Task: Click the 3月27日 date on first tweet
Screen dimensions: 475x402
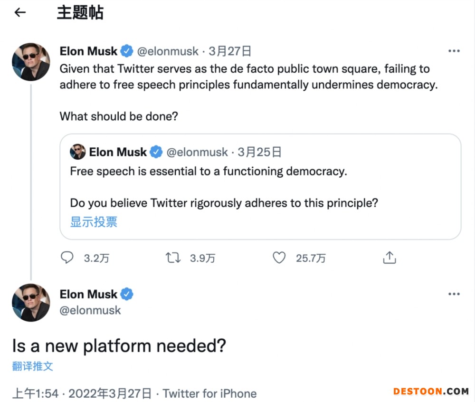Action: 230,51
